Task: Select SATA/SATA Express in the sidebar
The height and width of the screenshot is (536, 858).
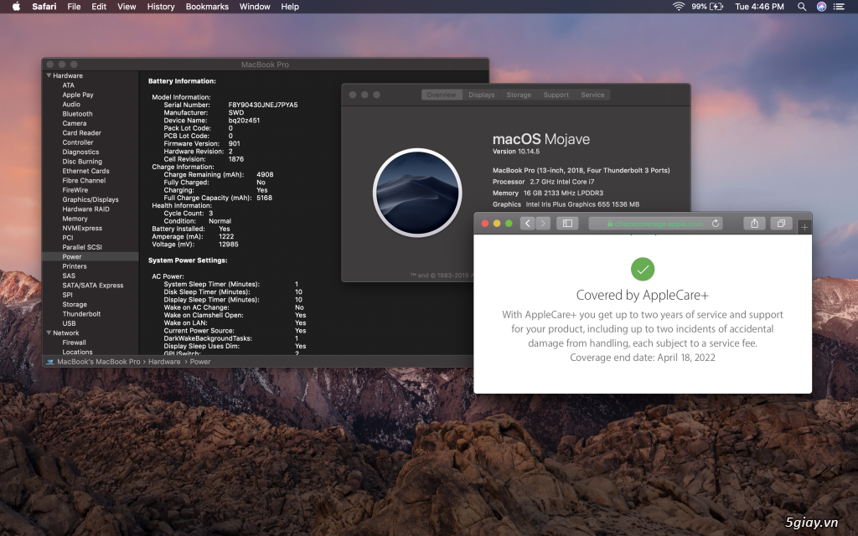Action: [93, 286]
